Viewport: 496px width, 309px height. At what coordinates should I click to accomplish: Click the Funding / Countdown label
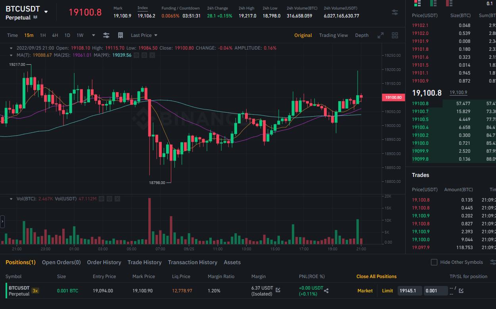[180, 8]
